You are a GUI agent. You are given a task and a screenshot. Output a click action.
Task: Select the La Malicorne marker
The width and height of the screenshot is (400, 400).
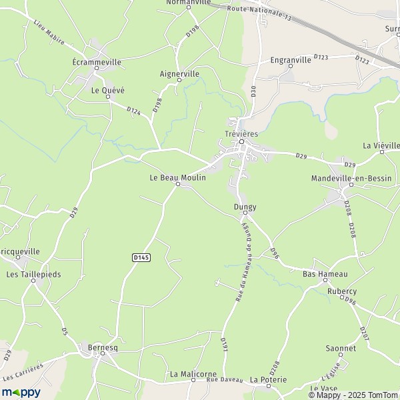point(193,380)
